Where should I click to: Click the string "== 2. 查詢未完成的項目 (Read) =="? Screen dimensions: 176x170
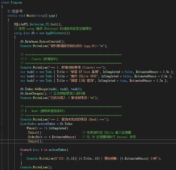[77, 119]
